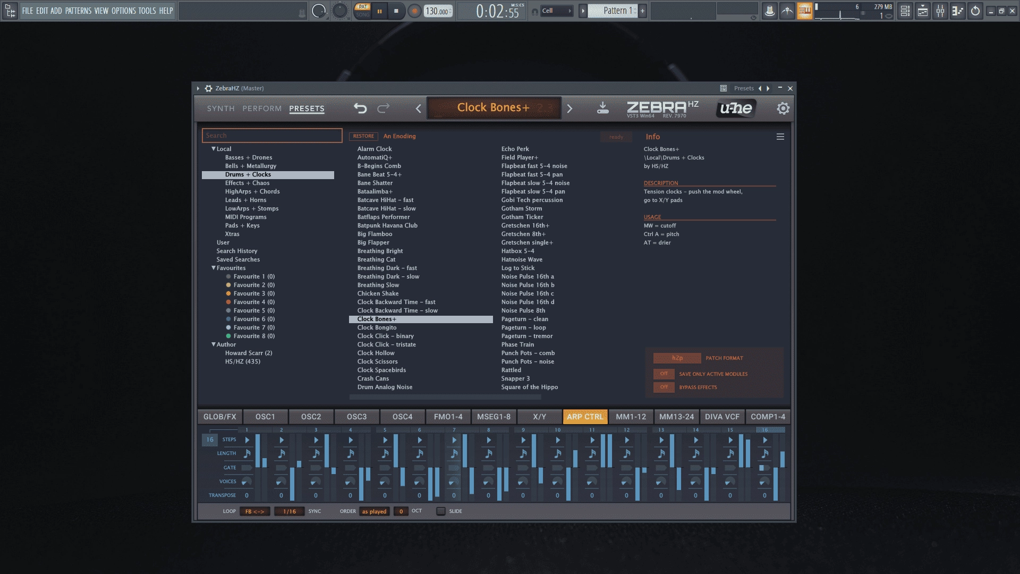The image size is (1020, 574).
Task: Load the Clock Bongito preset
Action: coord(377,327)
